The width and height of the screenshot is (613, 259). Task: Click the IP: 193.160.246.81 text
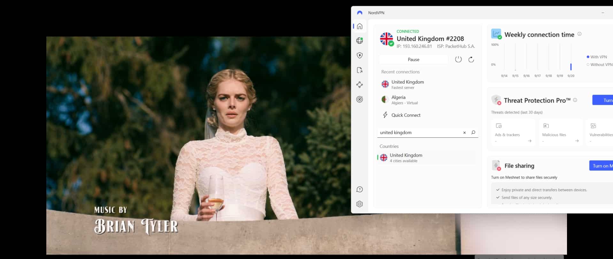click(x=414, y=47)
